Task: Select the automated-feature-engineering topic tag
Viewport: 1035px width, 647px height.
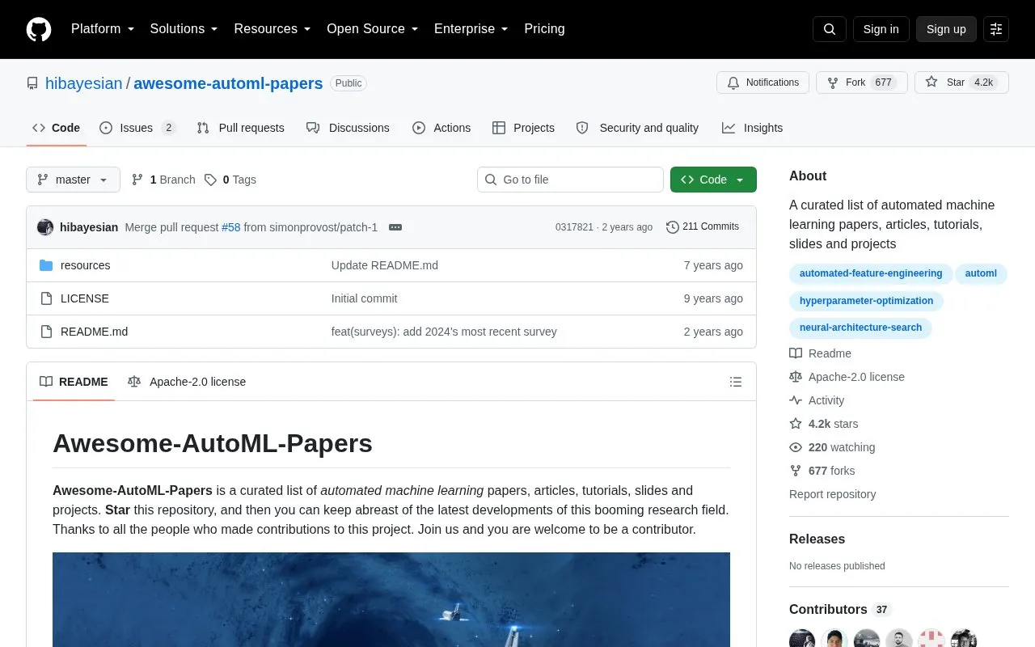Action: coord(871,273)
